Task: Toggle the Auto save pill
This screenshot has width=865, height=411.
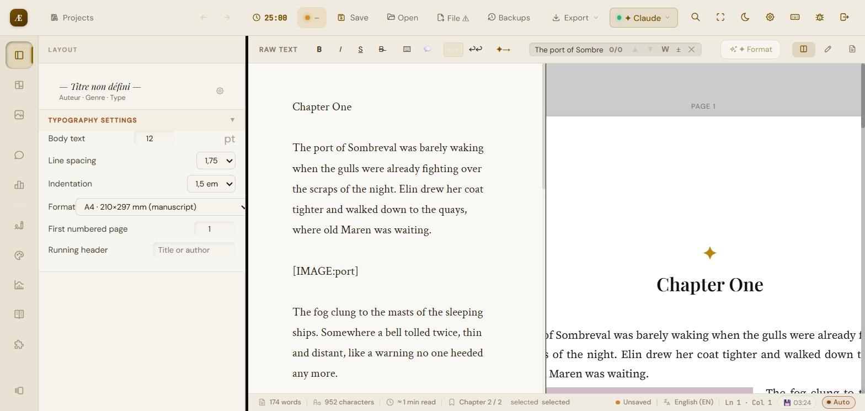Action: [x=839, y=402]
